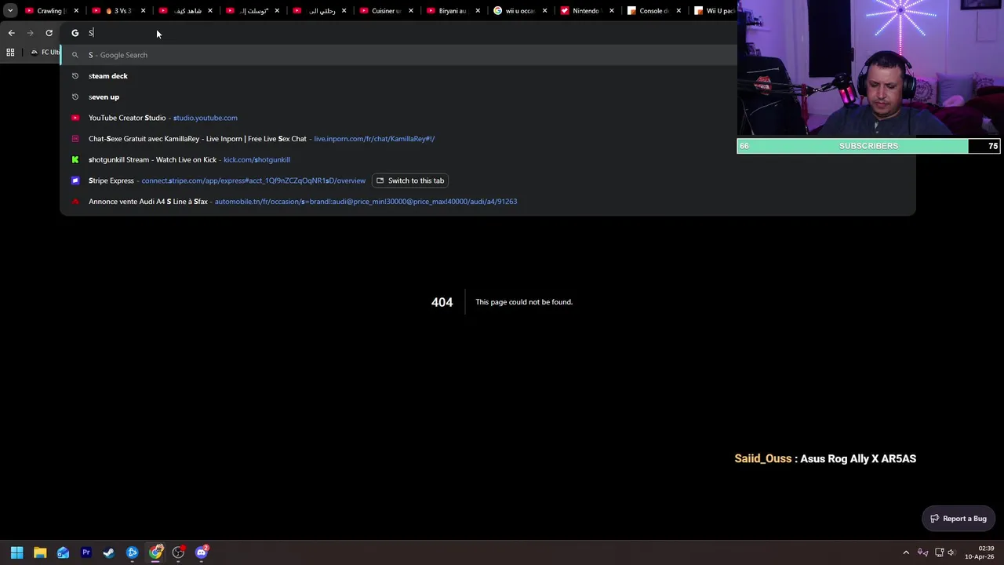Open Adobe Premiere Pro from the taskbar

tap(86, 552)
